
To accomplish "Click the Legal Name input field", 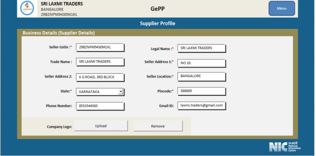I will click(x=201, y=48).
